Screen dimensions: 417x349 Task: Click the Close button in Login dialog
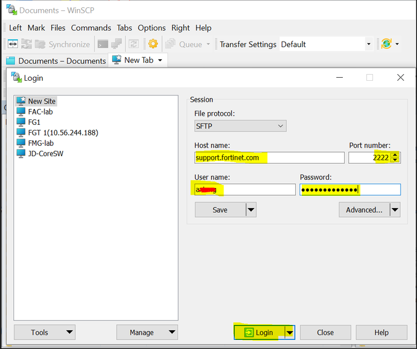click(325, 332)
